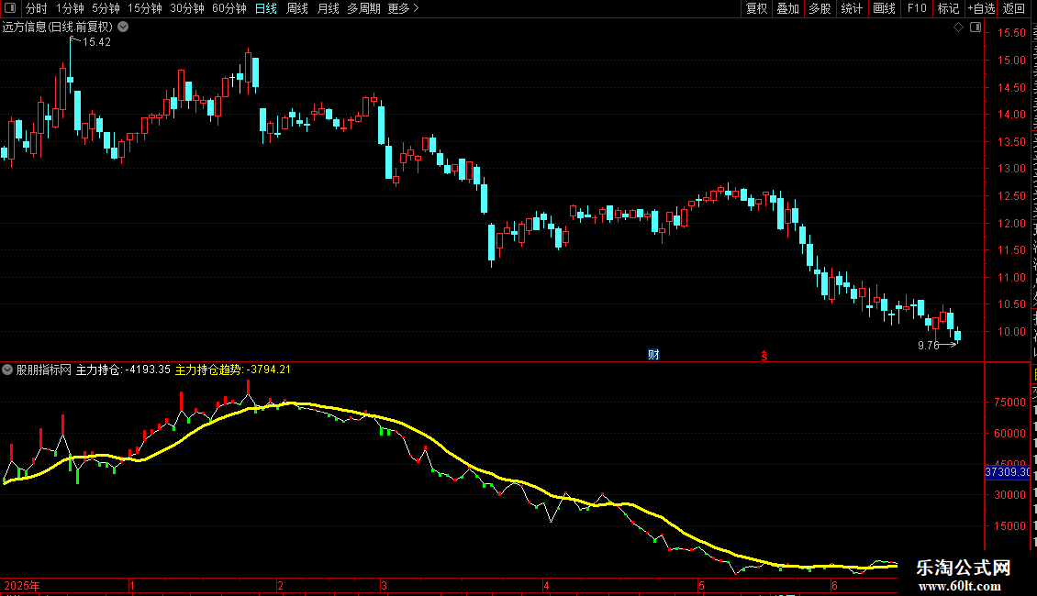Click the 主力持仓趋势 value -3794.21
The image size is (1037, 596).
268,370
